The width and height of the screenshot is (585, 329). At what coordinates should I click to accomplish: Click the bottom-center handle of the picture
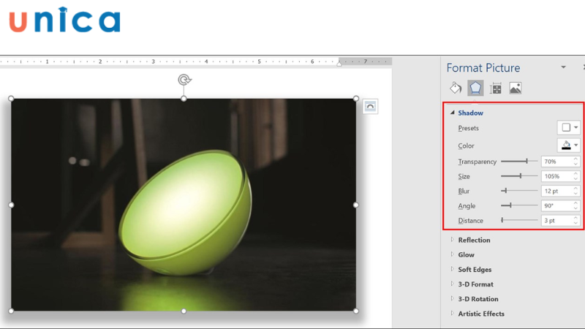pos(184,311)
